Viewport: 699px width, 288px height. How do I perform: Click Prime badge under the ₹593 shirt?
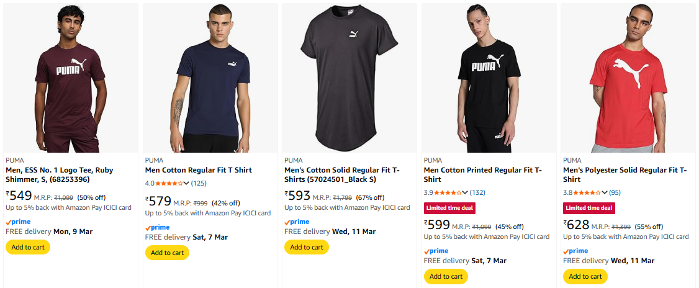coord(297,222)
